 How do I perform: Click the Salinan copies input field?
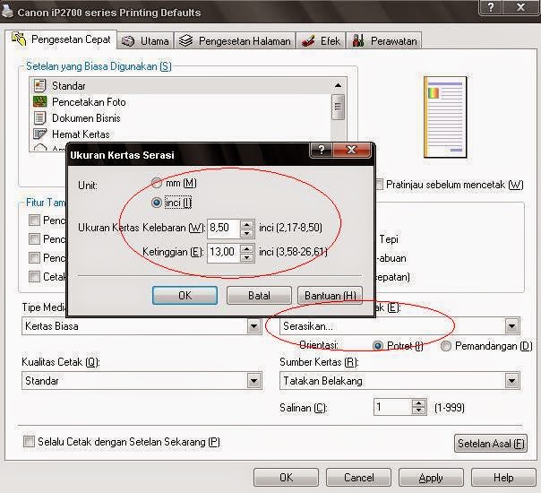coord(392,407)
